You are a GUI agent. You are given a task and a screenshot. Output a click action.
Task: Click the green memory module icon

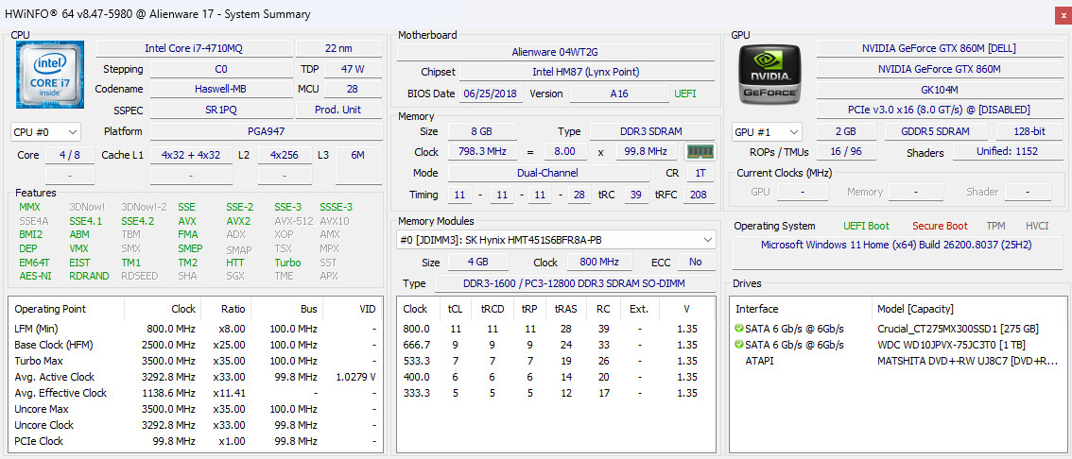click(699, 152)
